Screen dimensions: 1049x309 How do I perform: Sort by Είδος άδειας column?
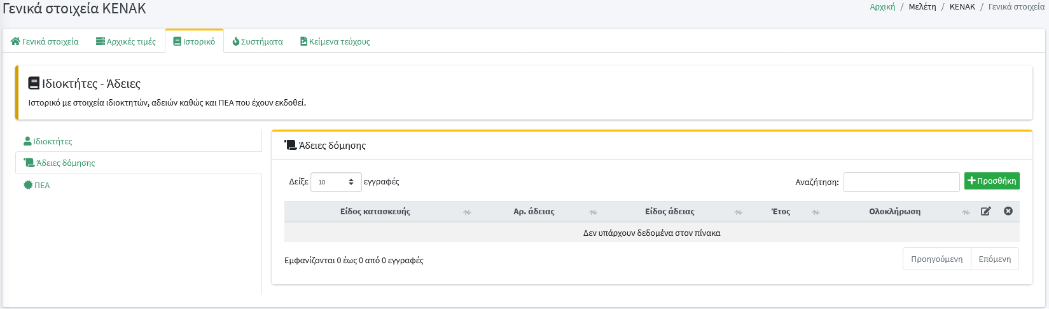click(x=669, y=212)
